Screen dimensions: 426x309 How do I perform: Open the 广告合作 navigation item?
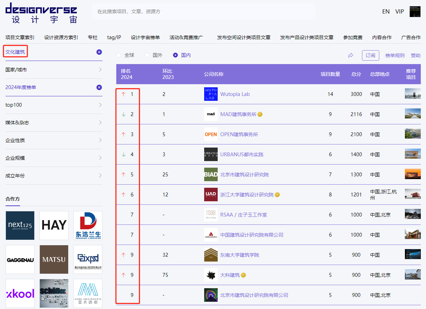(x=411, y=37)
